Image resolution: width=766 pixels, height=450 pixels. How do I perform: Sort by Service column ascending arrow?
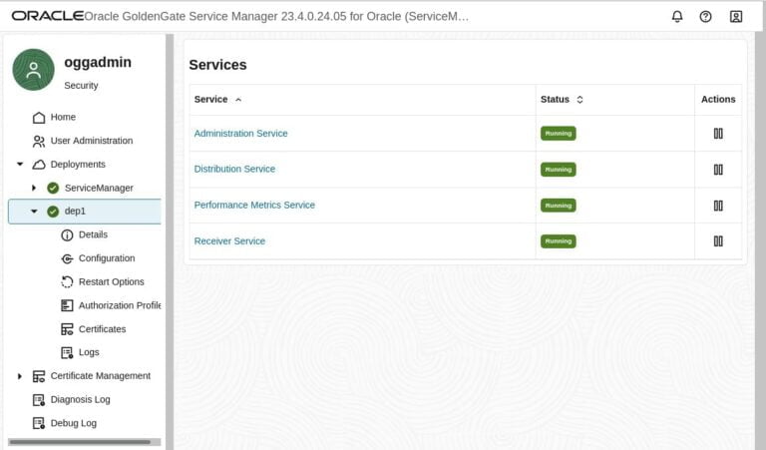[x=238, y=100]
